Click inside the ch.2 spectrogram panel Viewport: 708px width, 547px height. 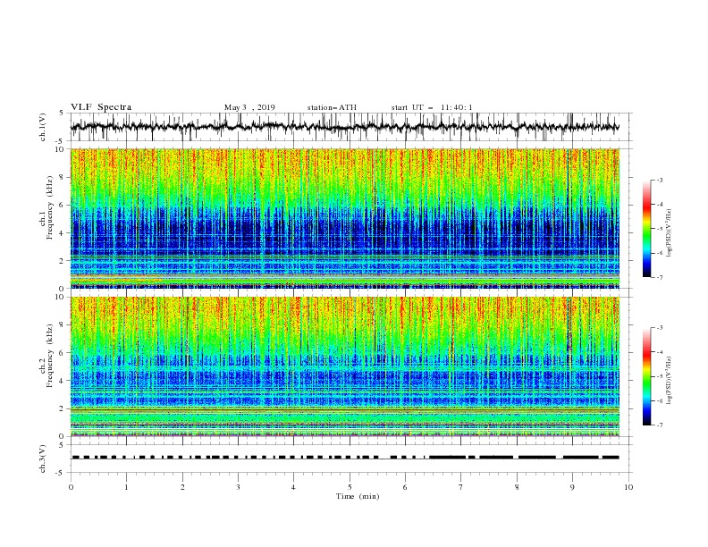pos(345,366)
